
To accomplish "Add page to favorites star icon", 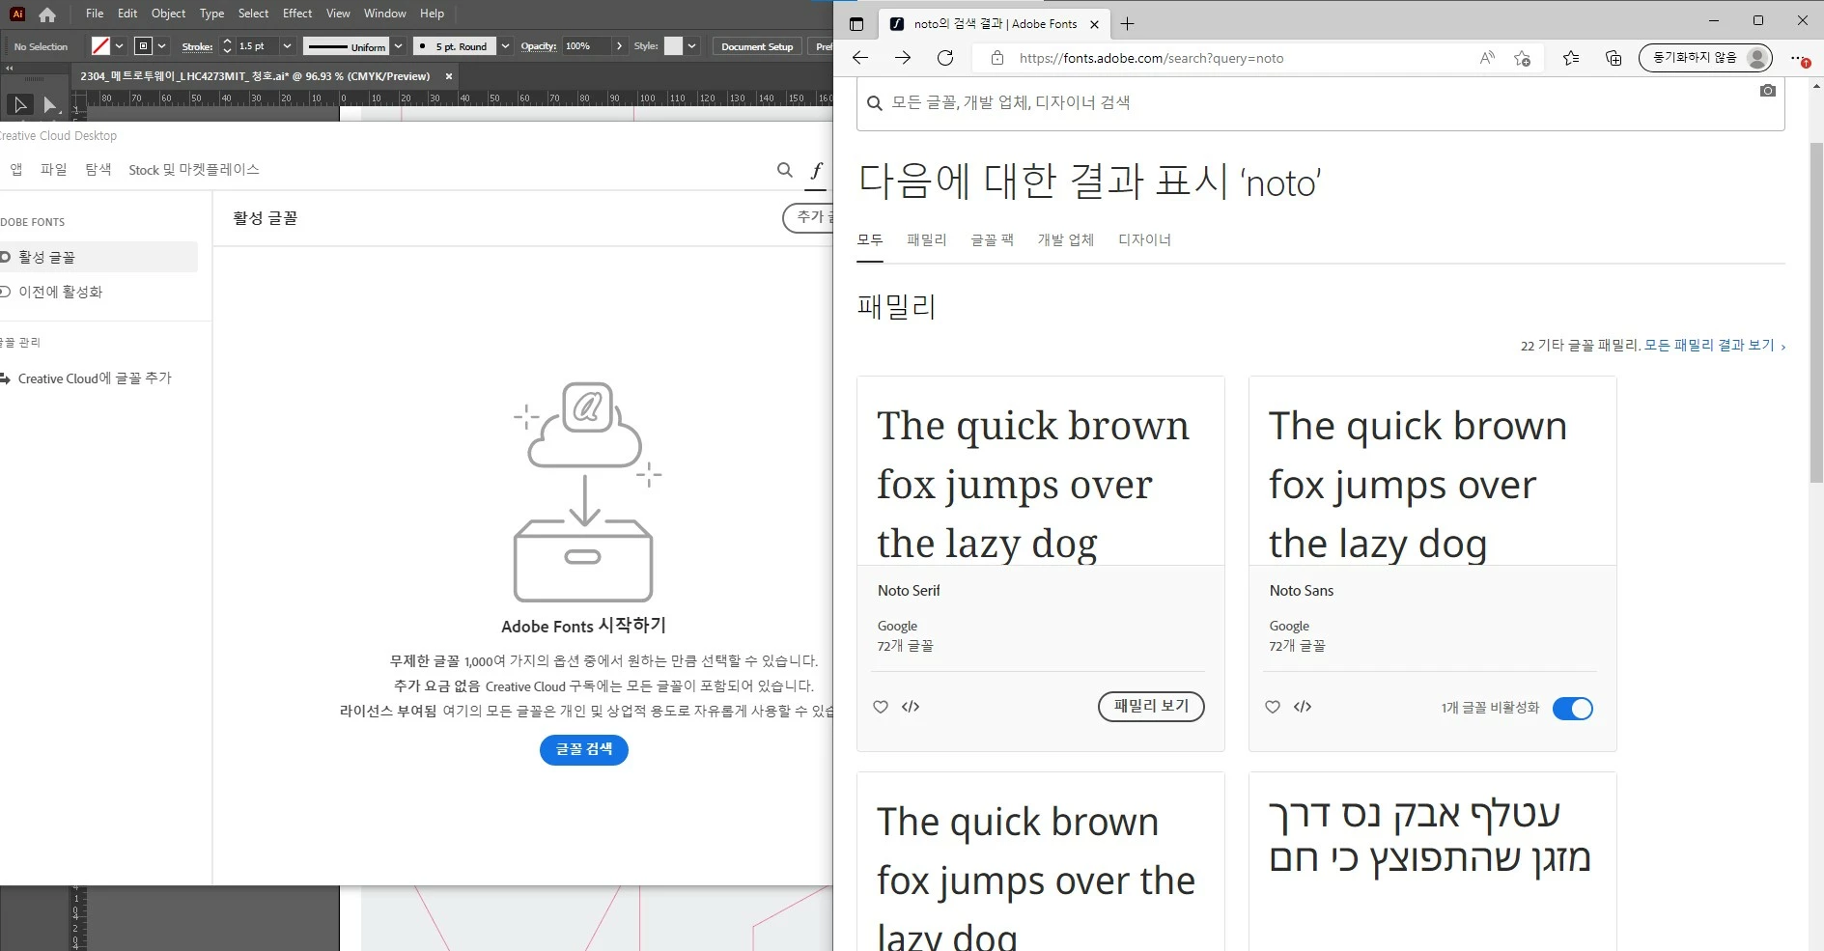I will [x=1523, y=58].
